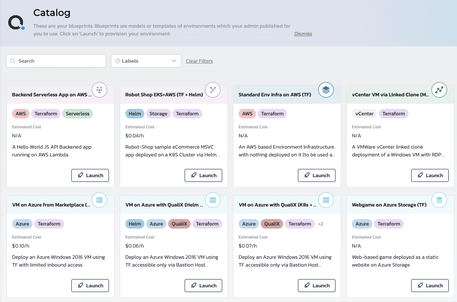Click Terraform label on Webgame on Azure Storage card
Image resolution: width=457 pixels, height=302 pixels.
(389, 224)
